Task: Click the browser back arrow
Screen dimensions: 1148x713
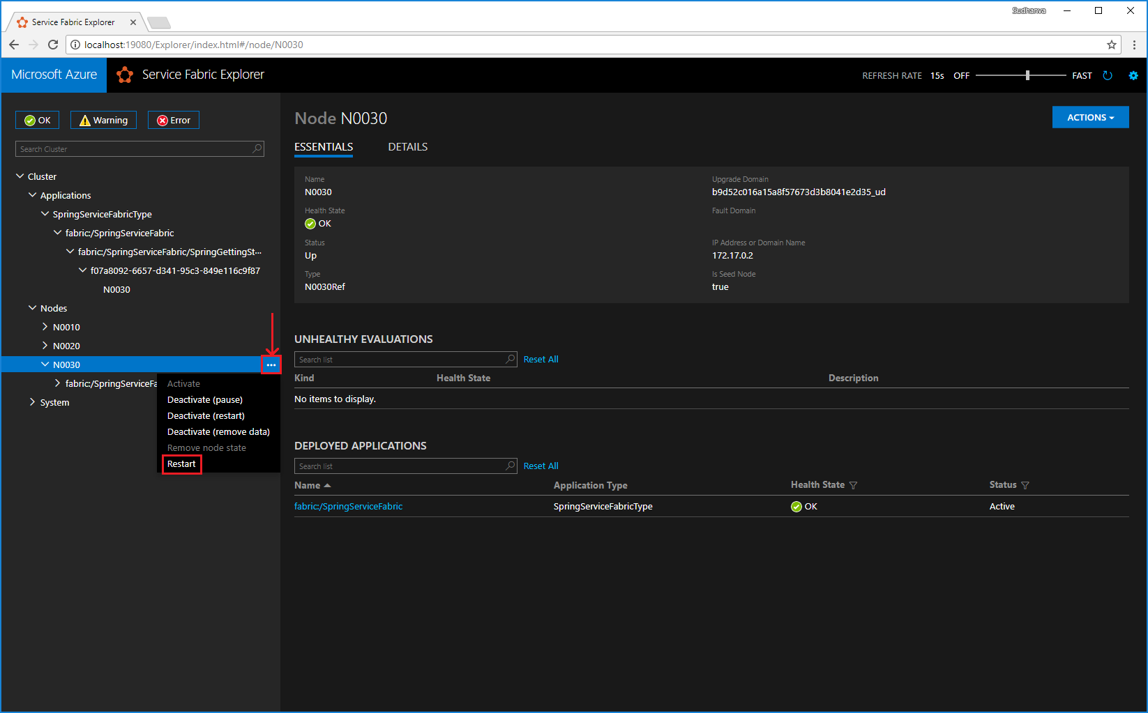Action: 14,45
